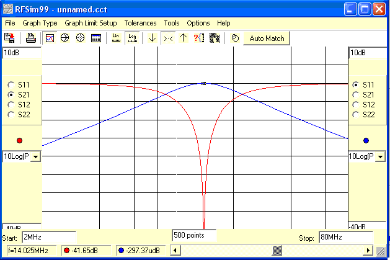The height and width of the screenshot is (260, 390).
Task: Select S22 for the left red trace
Action: (x=11, y=114)
